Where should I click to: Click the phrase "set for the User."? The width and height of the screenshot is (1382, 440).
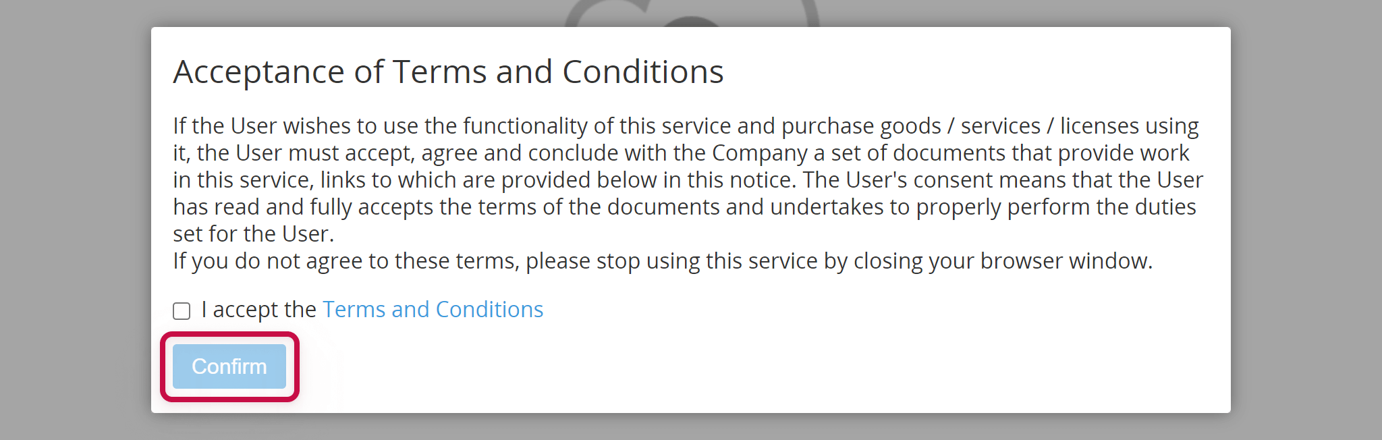tap(253, 234)
